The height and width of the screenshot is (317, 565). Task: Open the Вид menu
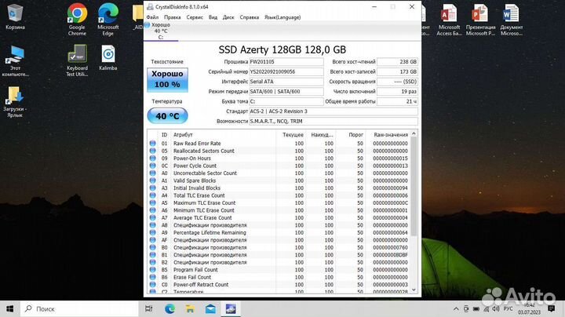(213, 17)
